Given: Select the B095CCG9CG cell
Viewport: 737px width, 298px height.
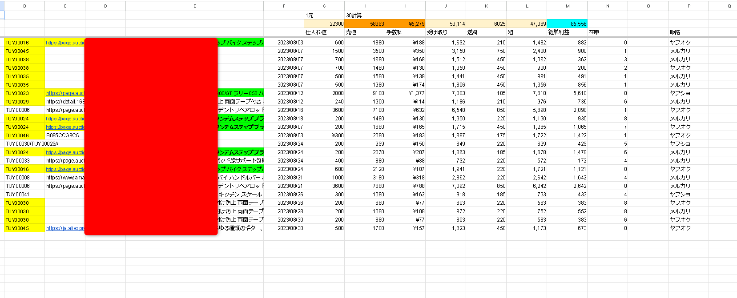Looking at the screenshot, I should [x=65, y=135].
